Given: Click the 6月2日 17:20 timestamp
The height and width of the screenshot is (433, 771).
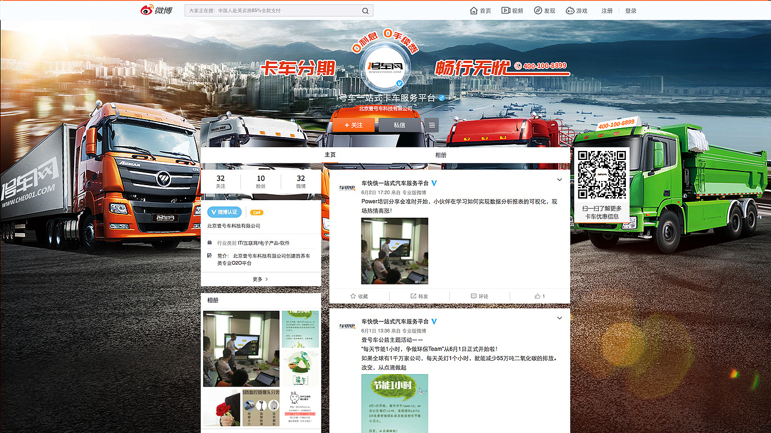Looking at the screenshot, I should [375, 192].
